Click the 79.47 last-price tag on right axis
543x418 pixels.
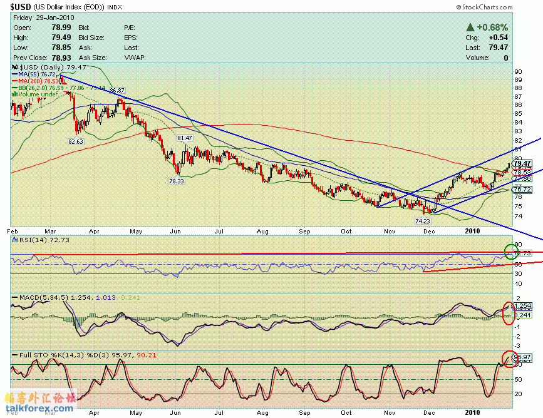(522, 163)
